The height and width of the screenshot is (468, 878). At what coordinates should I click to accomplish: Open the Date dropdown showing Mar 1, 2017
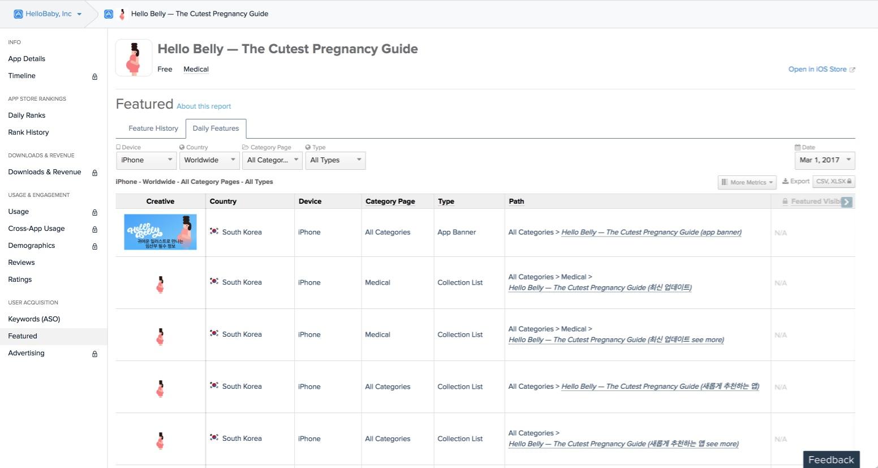pyautogui.click(x=825, y=160)
